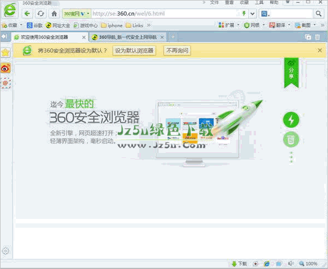Viewport: 328px width, 269px height.
Task: Open the 游戏中心 bookmark
Action: pyautogui.click(x=85, y=25)
